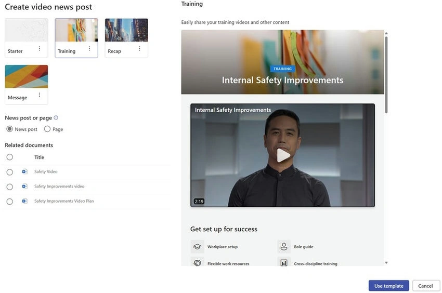The height and width of the screenshot is (293, 442).
Task: Open the Recap template options menu
Action: (x=139, y=48)
